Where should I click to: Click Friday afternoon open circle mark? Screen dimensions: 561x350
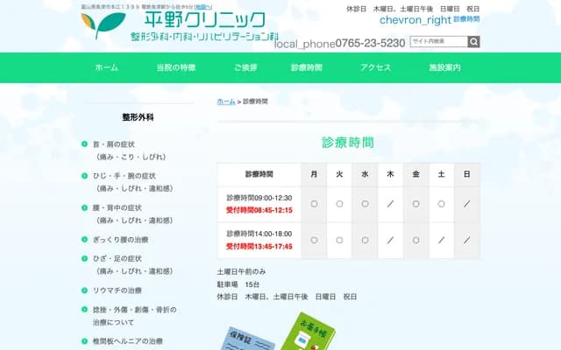pos(415,241)
